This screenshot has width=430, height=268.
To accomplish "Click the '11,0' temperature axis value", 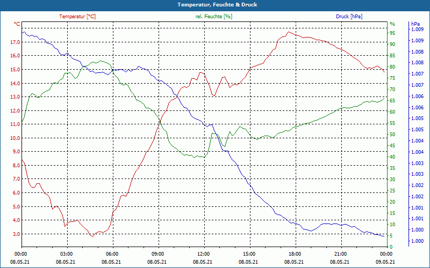I will [15, 124].
